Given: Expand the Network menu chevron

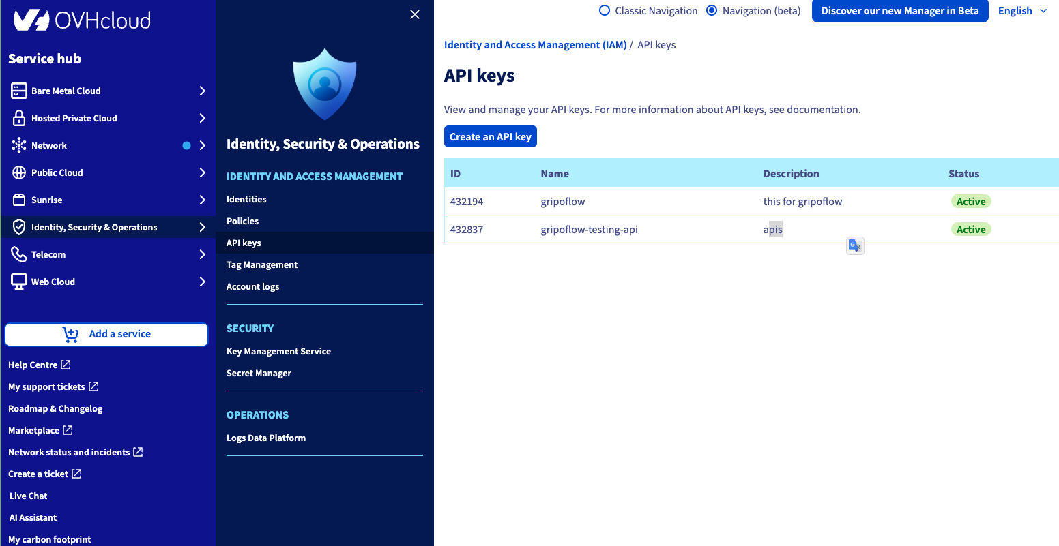Looking at the screenshot, I should point(202,145).
